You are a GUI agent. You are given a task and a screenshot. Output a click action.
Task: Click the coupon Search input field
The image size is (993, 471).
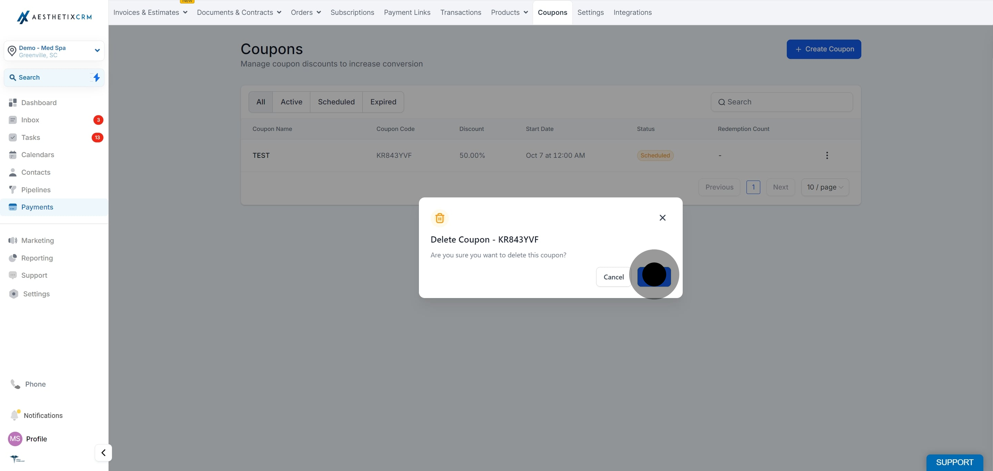(x=782, y=102)
